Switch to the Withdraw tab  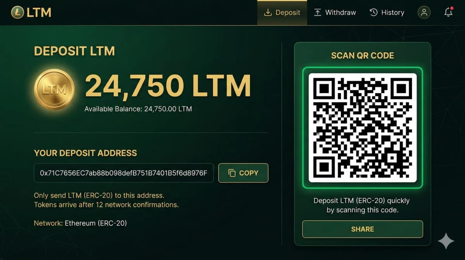(335, 12)
